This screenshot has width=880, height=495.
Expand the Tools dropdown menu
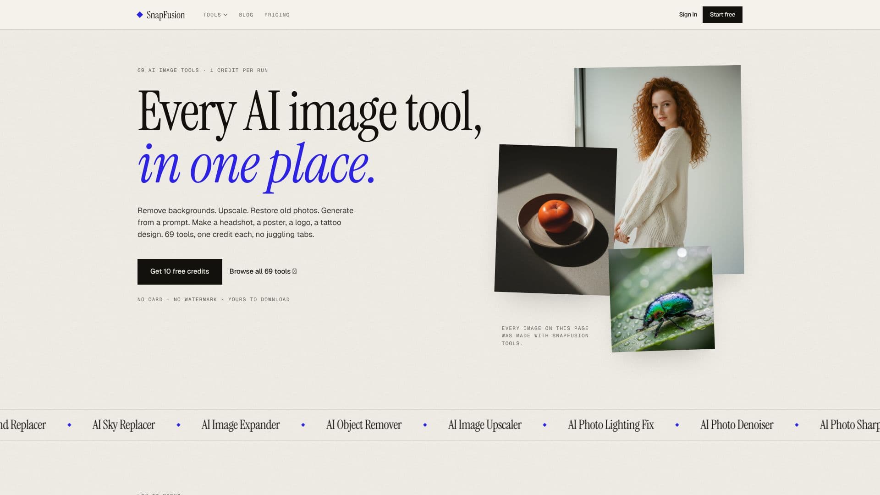(215, 15)
